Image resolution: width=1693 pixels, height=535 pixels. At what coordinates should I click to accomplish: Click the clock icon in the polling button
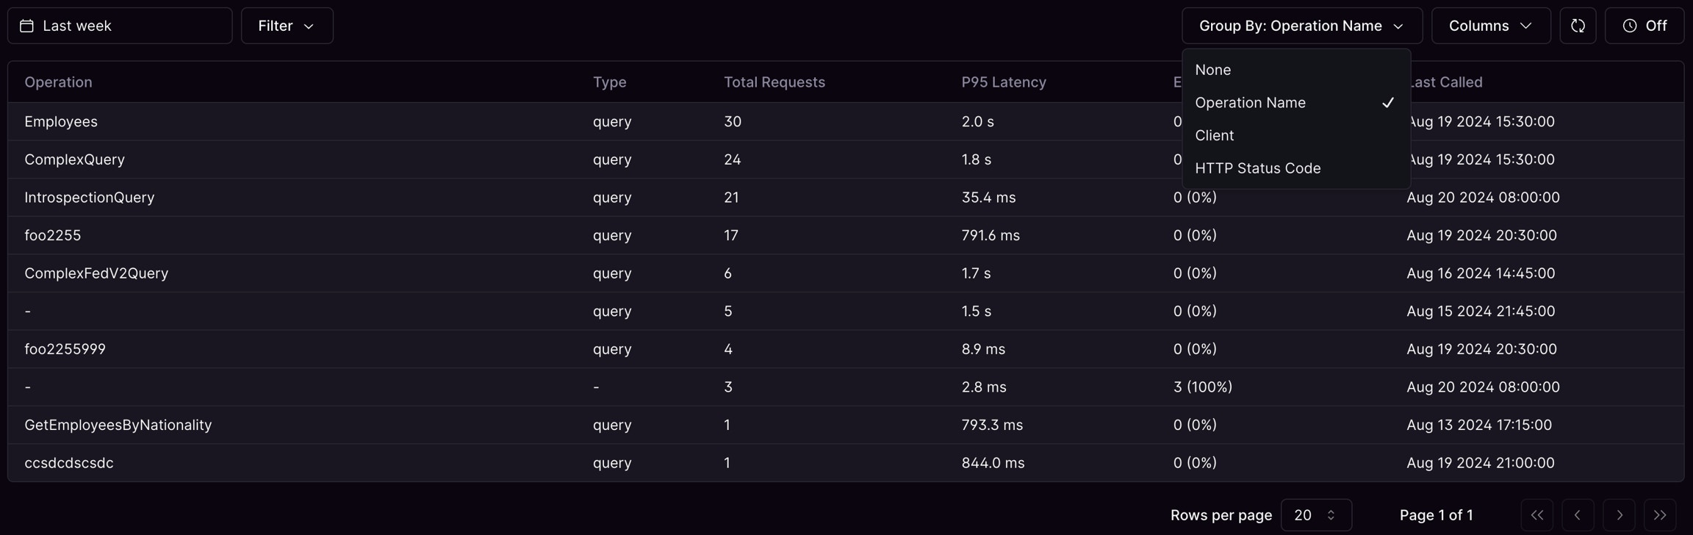[1628, 25]
